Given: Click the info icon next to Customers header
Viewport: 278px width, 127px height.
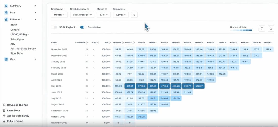Looking at the screenshot, I should click(x=87, y=43).
